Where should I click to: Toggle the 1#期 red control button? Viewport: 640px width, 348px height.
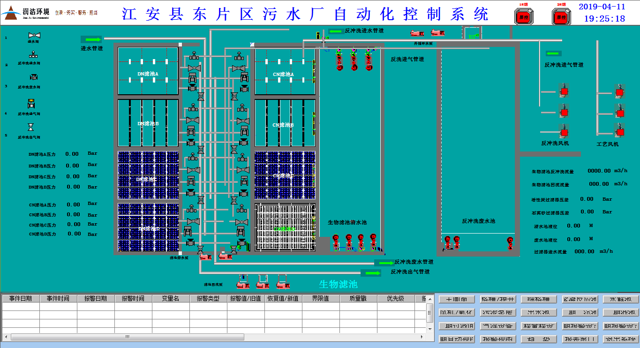pyautogui.click(x=522, y=17)
